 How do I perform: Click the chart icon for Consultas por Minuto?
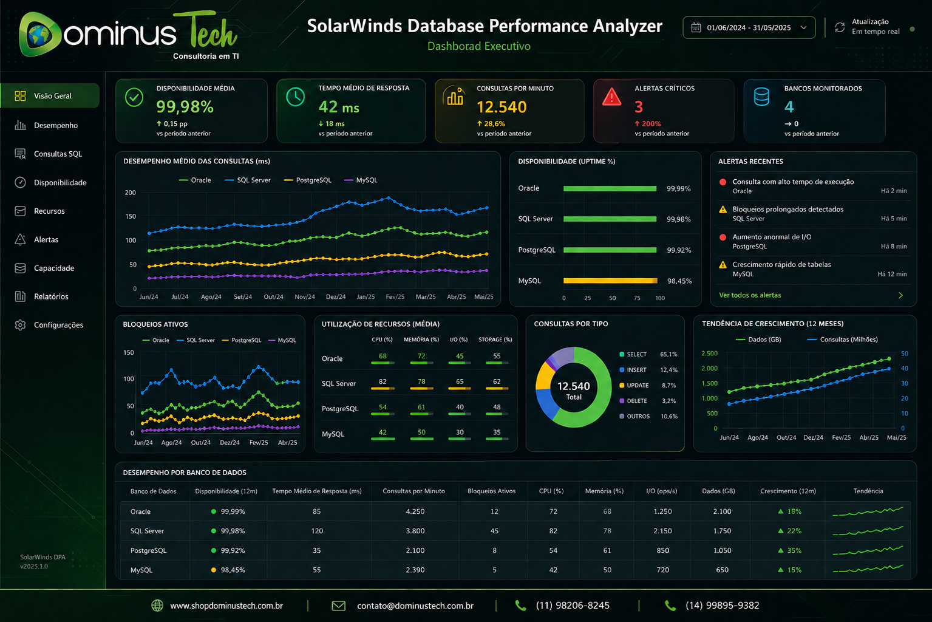(455, 96)
